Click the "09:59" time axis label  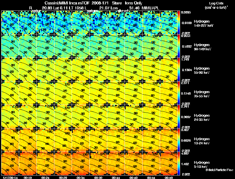pyautogui.click(x=169, y=178)
